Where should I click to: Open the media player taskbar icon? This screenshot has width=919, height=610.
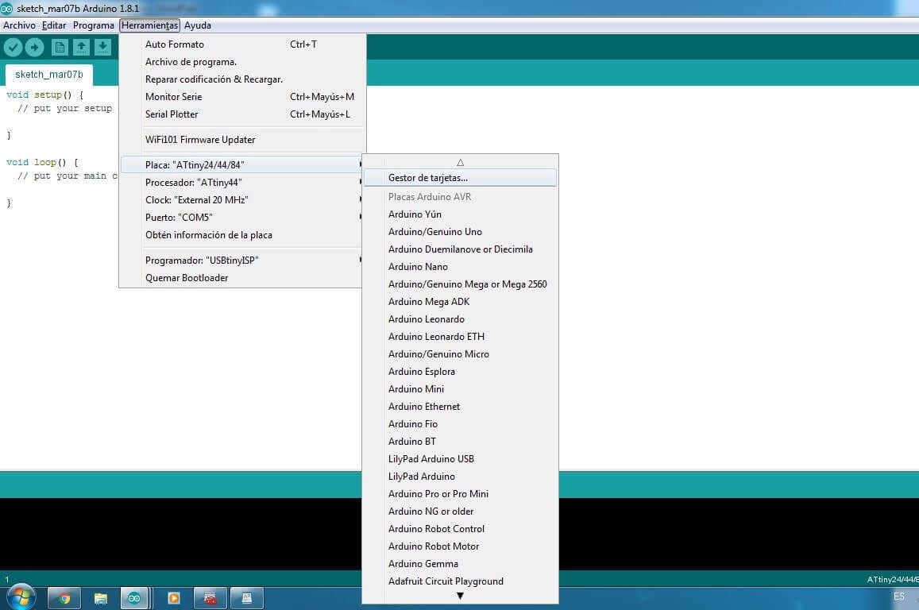click(x=173, y=598)
